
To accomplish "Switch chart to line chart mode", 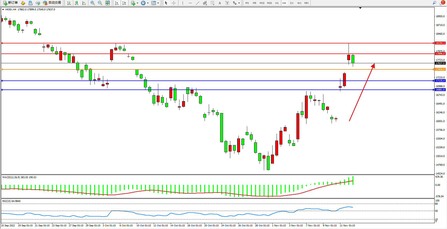I will click(84, 3).
